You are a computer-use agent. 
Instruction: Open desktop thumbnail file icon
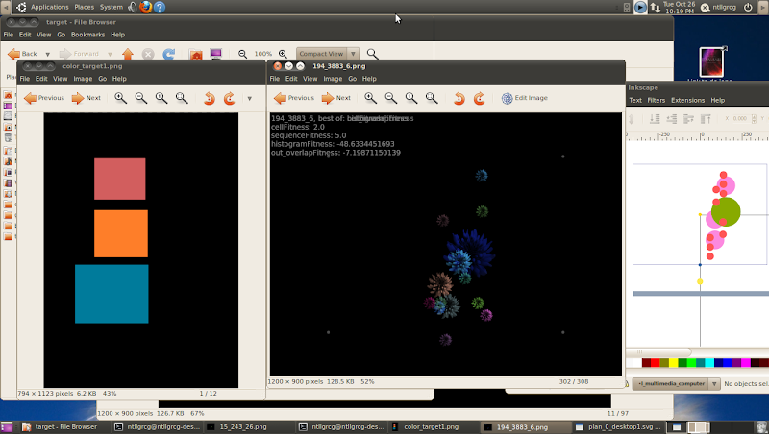coord(711,62)
